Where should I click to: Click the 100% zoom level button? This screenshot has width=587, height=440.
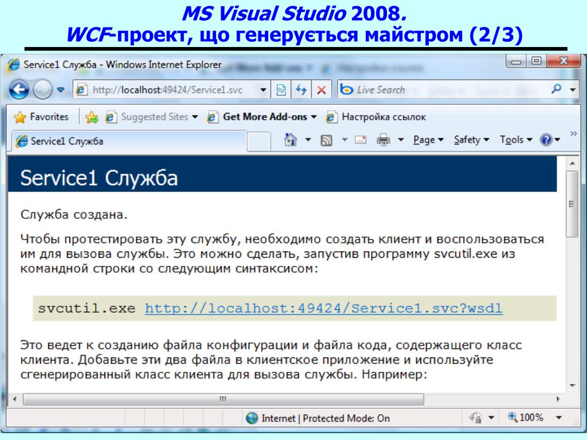coord(525,418)
